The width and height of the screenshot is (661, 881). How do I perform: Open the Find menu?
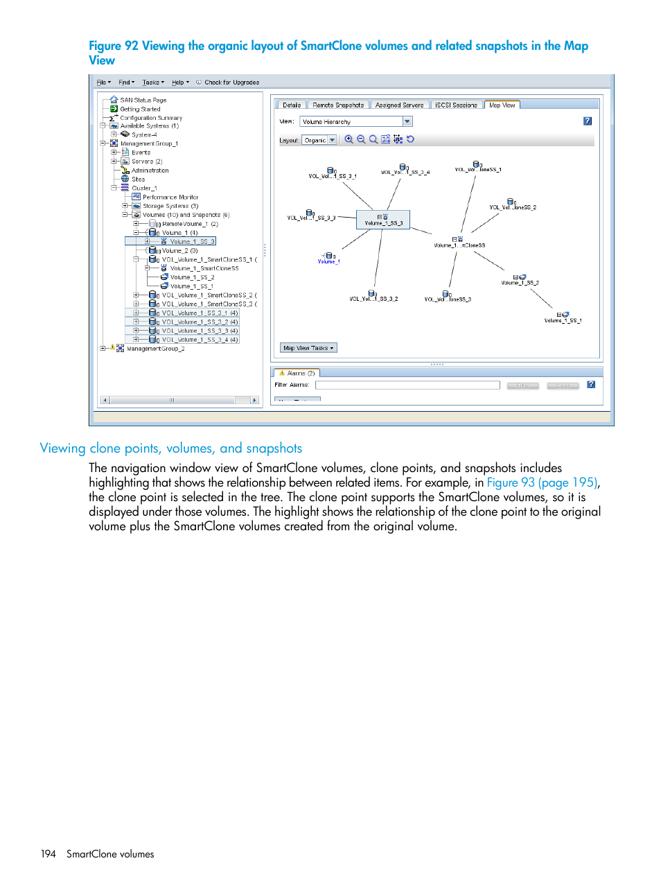[x=126, y=82]
